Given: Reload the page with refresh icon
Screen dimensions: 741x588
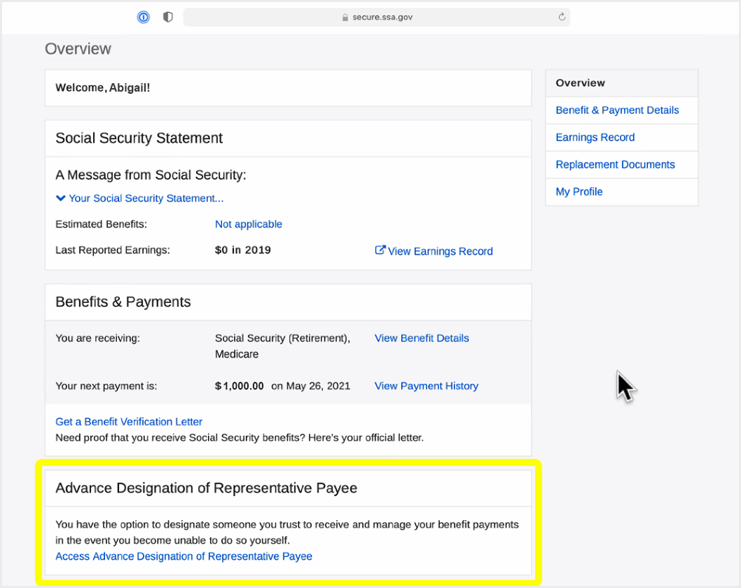Looking at the screenshot, I should (562, 17).
